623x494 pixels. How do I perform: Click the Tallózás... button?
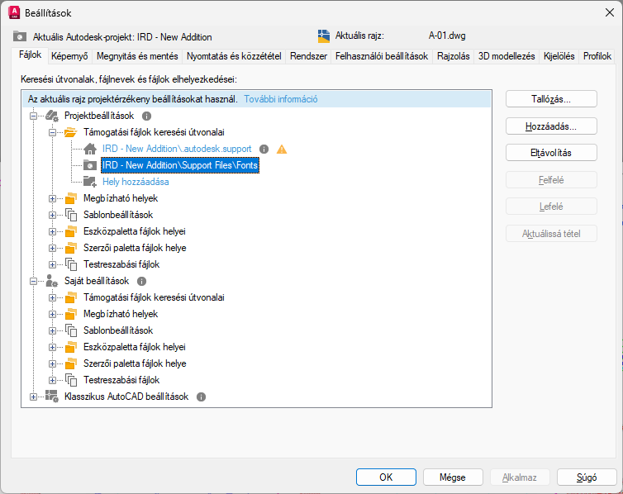(551, 99)
